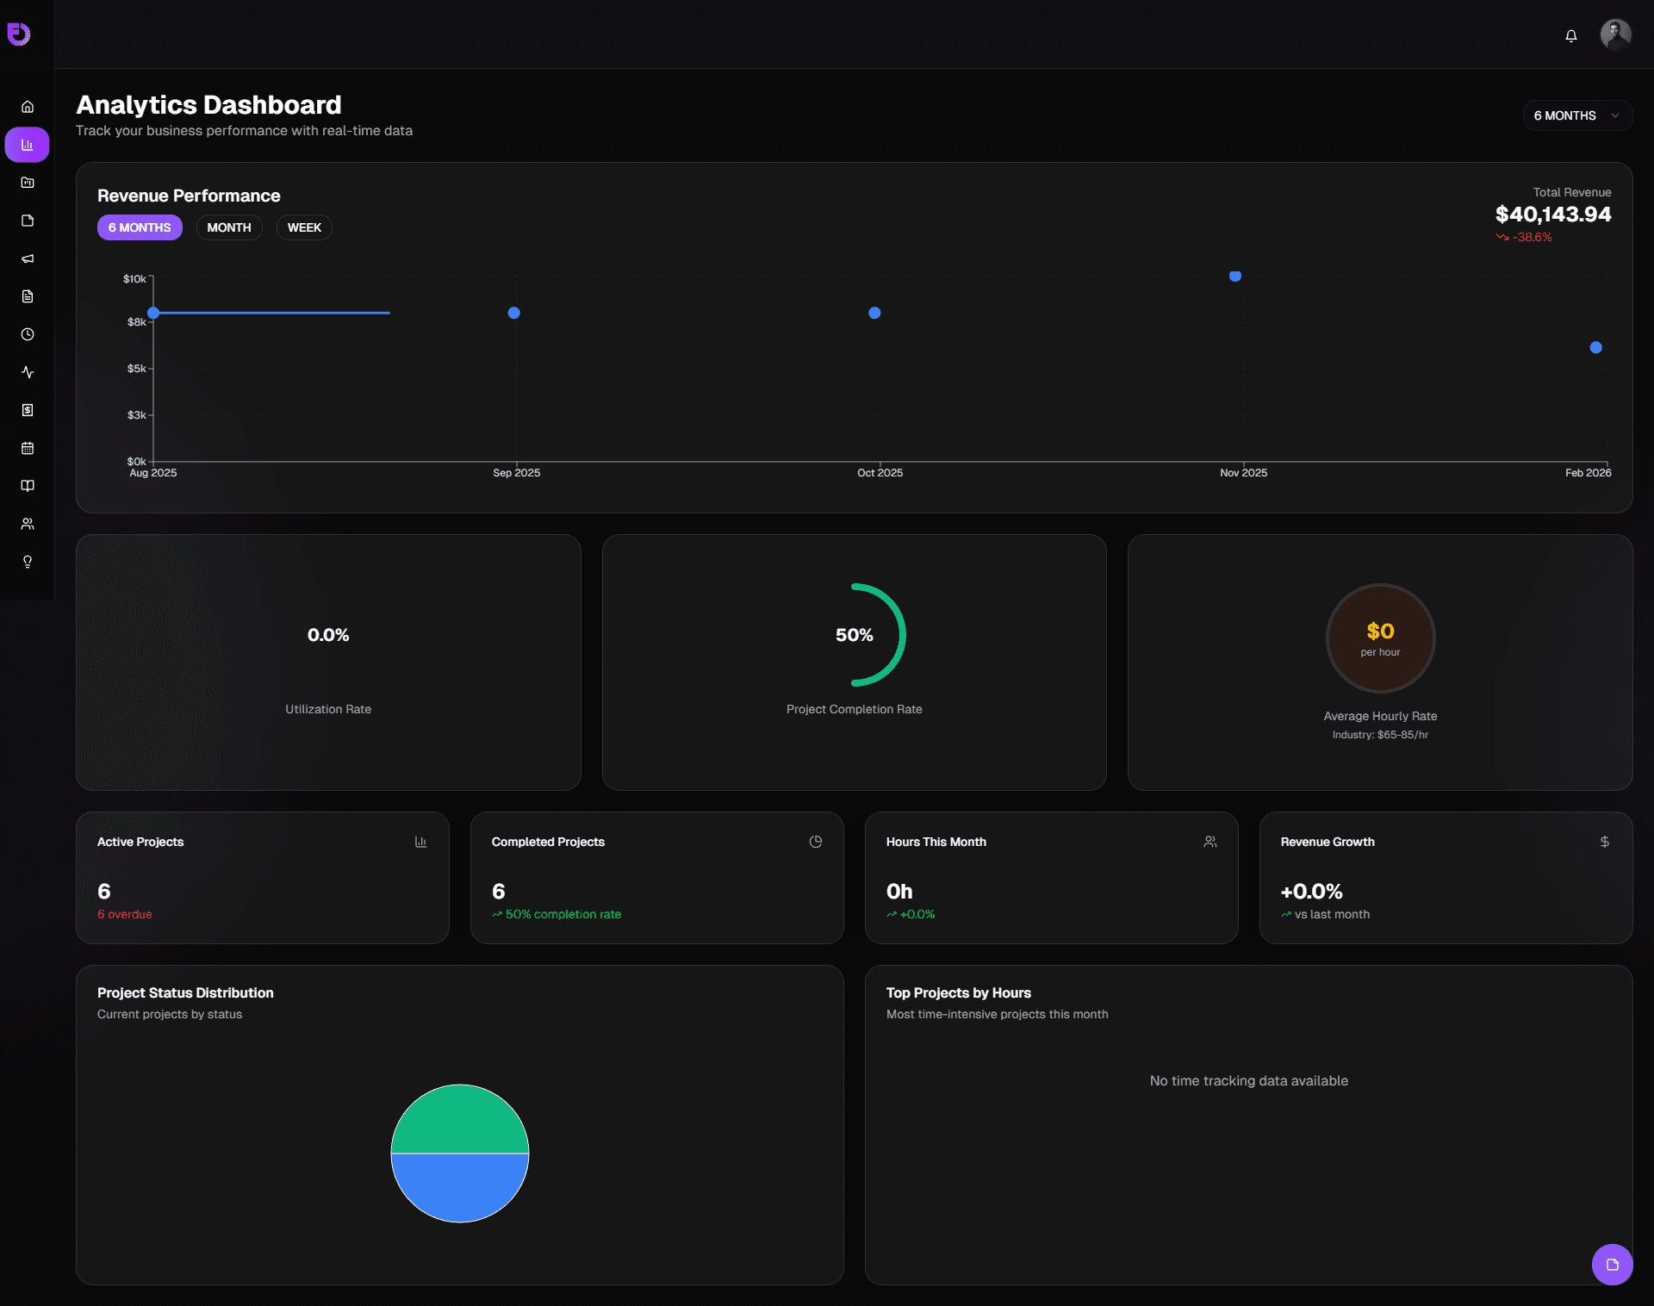
Task: Open the Home sidebar icon
Action: coord(27,107)
